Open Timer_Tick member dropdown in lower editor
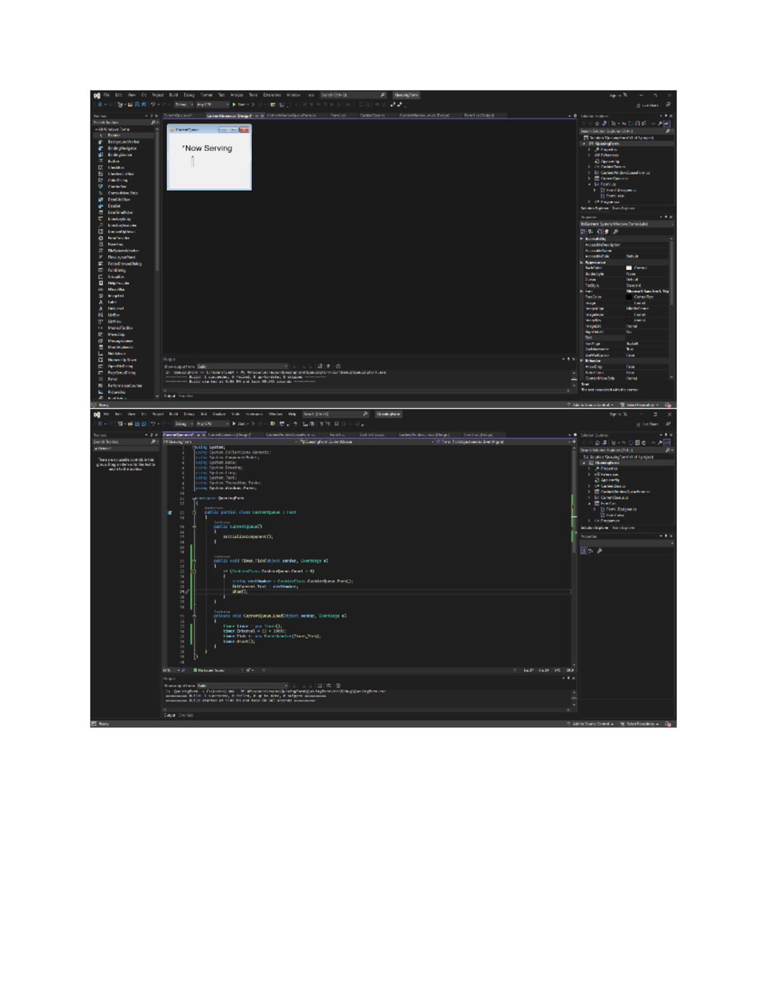Viewport: 767px width, 993px height. [x=504, y=441]
